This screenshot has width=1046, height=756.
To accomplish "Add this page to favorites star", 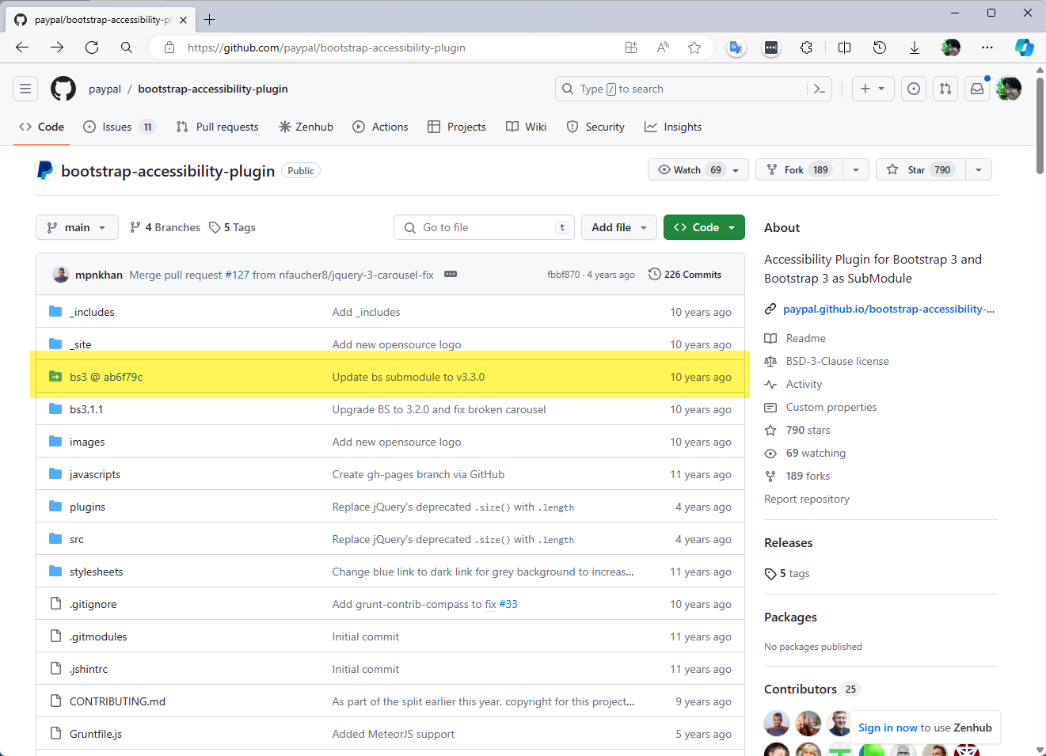I will (694, 47).
